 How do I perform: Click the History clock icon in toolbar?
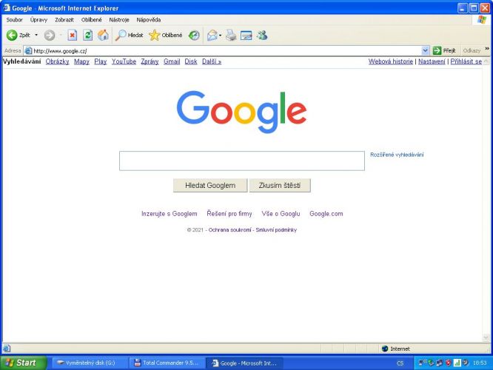(194, 36)
